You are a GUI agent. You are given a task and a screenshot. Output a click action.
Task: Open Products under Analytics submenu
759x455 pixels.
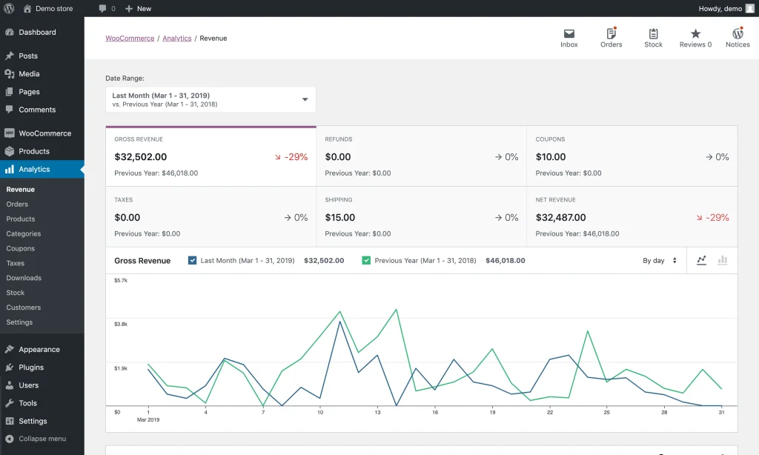[x=21, y=219]
